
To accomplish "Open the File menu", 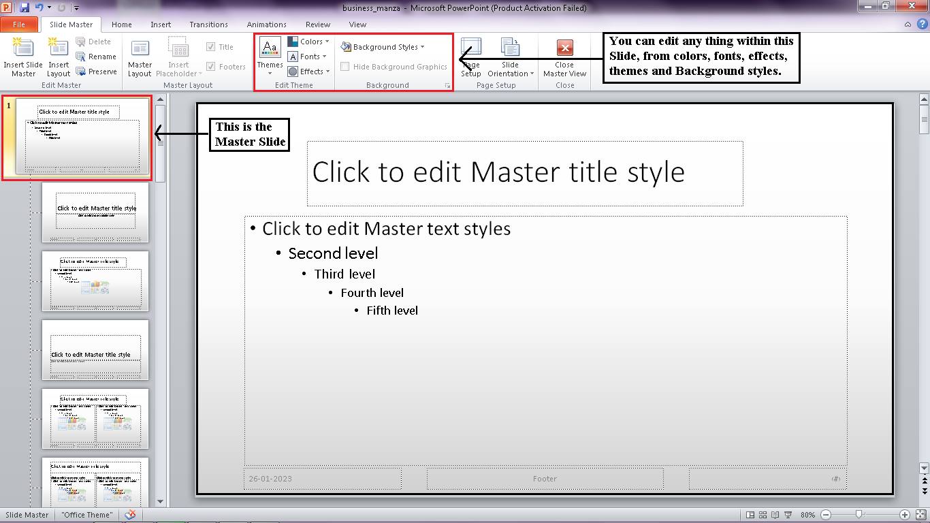I will point(20,24).
